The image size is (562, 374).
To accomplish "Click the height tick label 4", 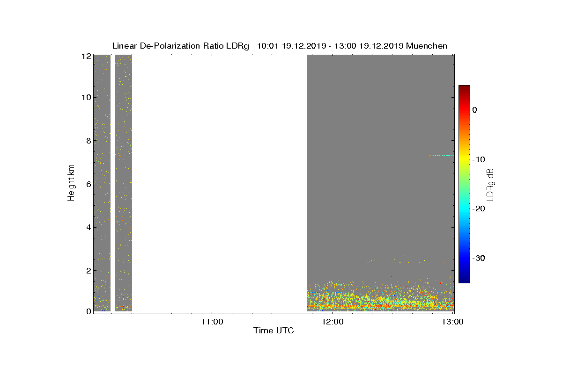I will [88, 227].
